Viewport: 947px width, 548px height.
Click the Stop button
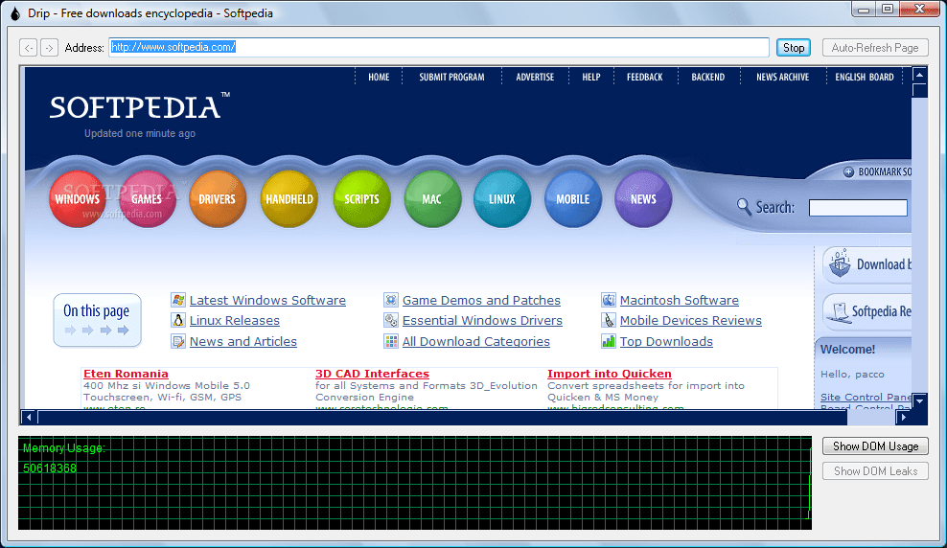coord(794,48)
